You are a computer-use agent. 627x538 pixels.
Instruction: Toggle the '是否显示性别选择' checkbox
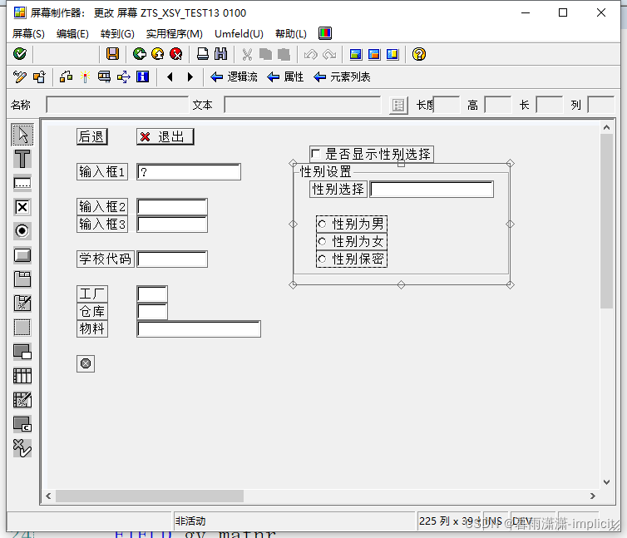(x=316, y=154)
